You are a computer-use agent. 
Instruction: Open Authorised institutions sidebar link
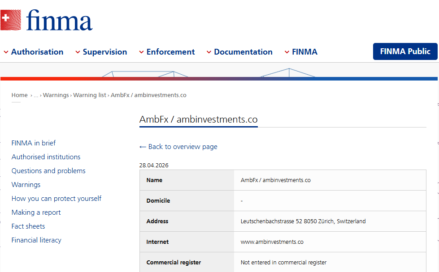[46, 157]
